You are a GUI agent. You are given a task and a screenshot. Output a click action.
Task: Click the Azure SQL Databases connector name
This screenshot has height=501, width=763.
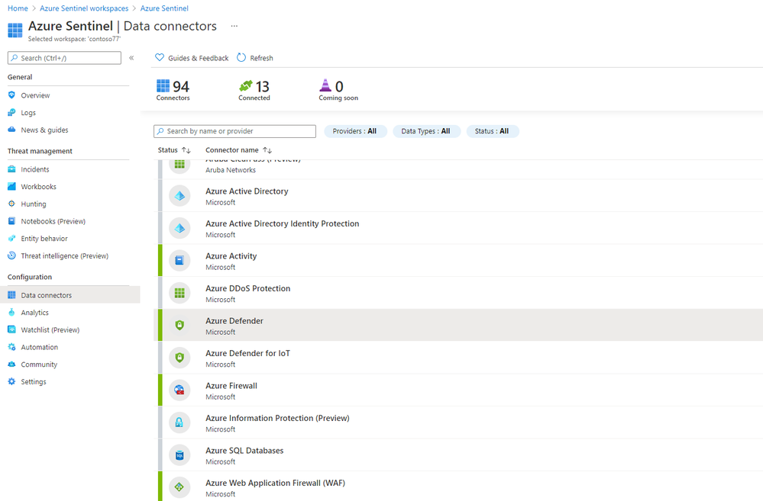[244, 451]
